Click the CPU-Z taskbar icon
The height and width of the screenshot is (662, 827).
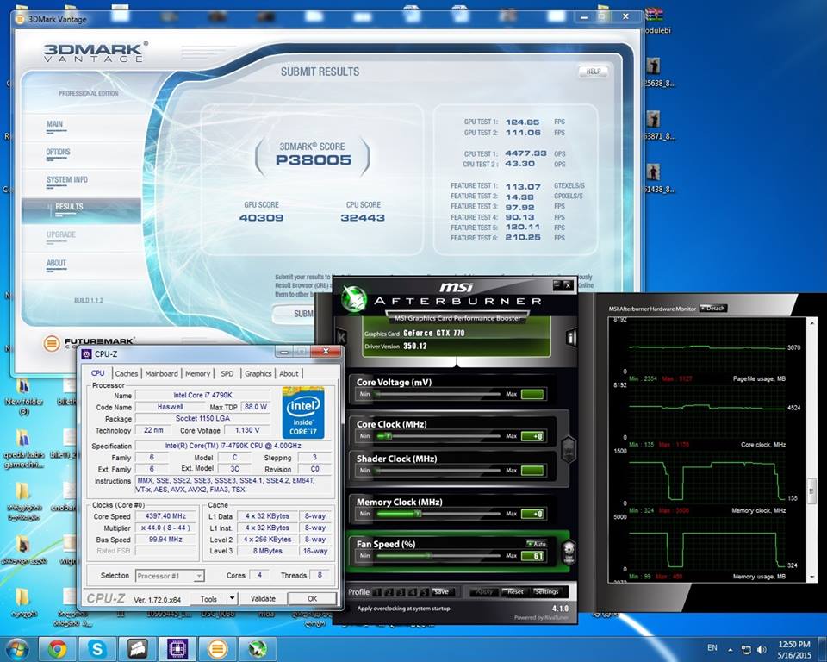point(177,648)
